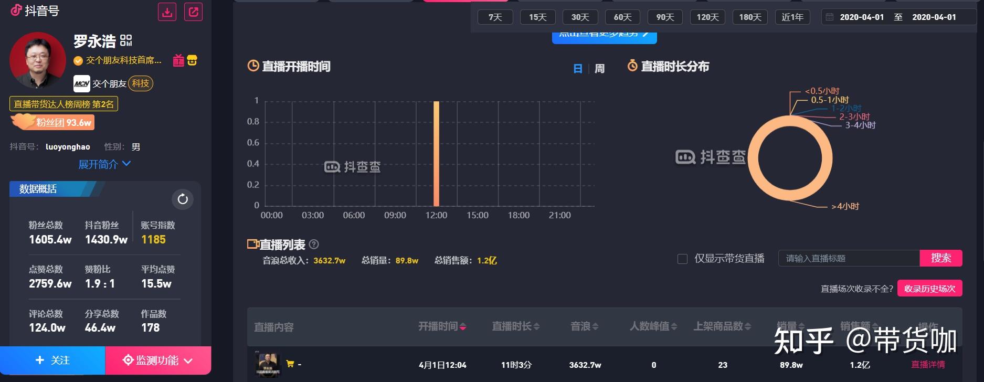Click >4小时 legend label
984x382 pixels.
(x=845, y=207)
